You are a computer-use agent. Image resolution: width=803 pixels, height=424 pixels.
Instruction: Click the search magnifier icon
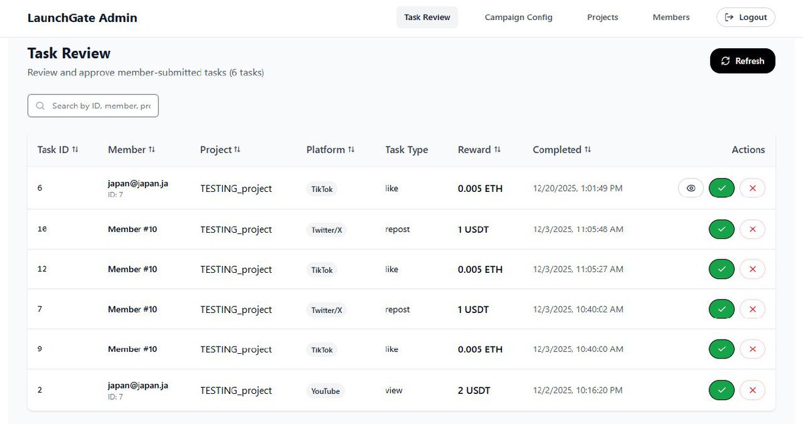[x=41, y=106]
